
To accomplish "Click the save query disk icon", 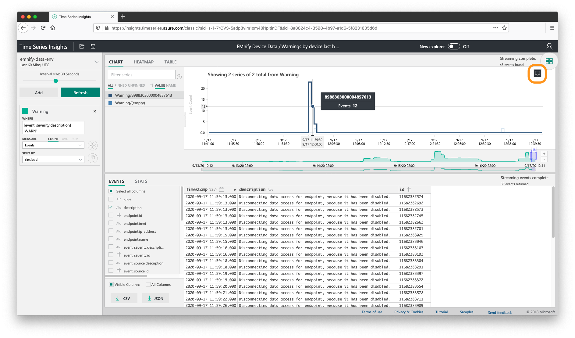I will tap(93, 46).
